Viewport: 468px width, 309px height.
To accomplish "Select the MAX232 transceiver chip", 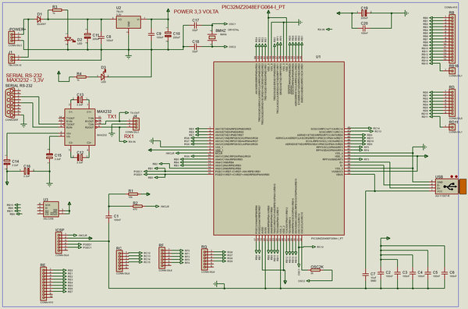I will 80,127.
